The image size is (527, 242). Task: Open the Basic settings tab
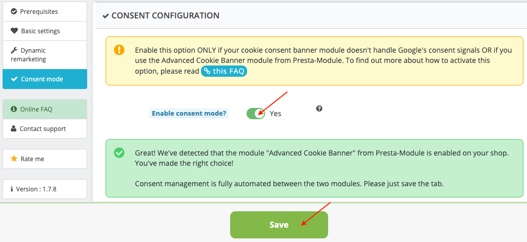click(x=45, y=31)
